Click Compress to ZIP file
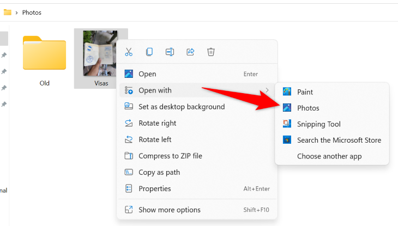Viewport: 398px width, 226px height. pos(170,156)
